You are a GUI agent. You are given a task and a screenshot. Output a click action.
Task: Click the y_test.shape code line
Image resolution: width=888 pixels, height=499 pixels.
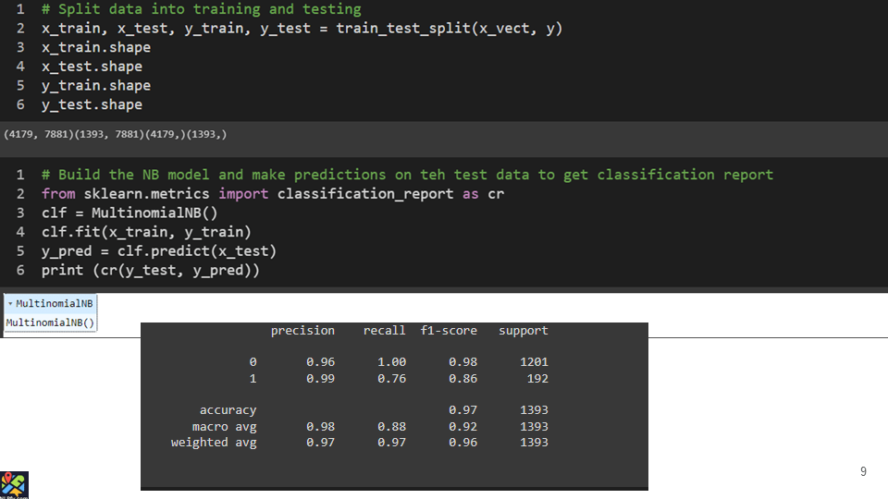(92, 105)
